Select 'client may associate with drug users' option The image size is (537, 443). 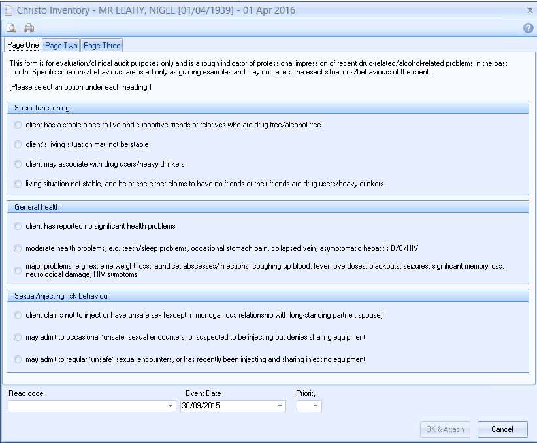point(18,164)
